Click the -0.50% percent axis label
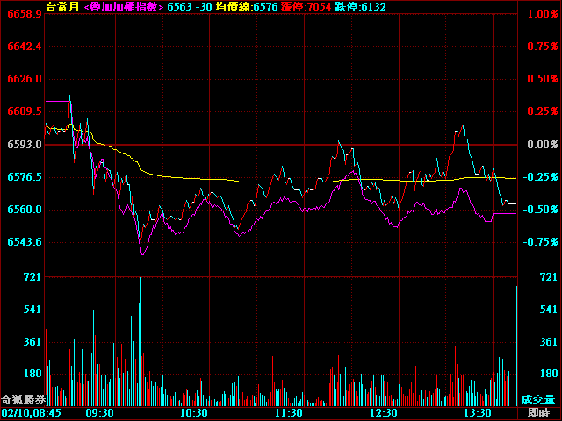Image resolution: width=562 pixels, height=421 pixels. 541,210
